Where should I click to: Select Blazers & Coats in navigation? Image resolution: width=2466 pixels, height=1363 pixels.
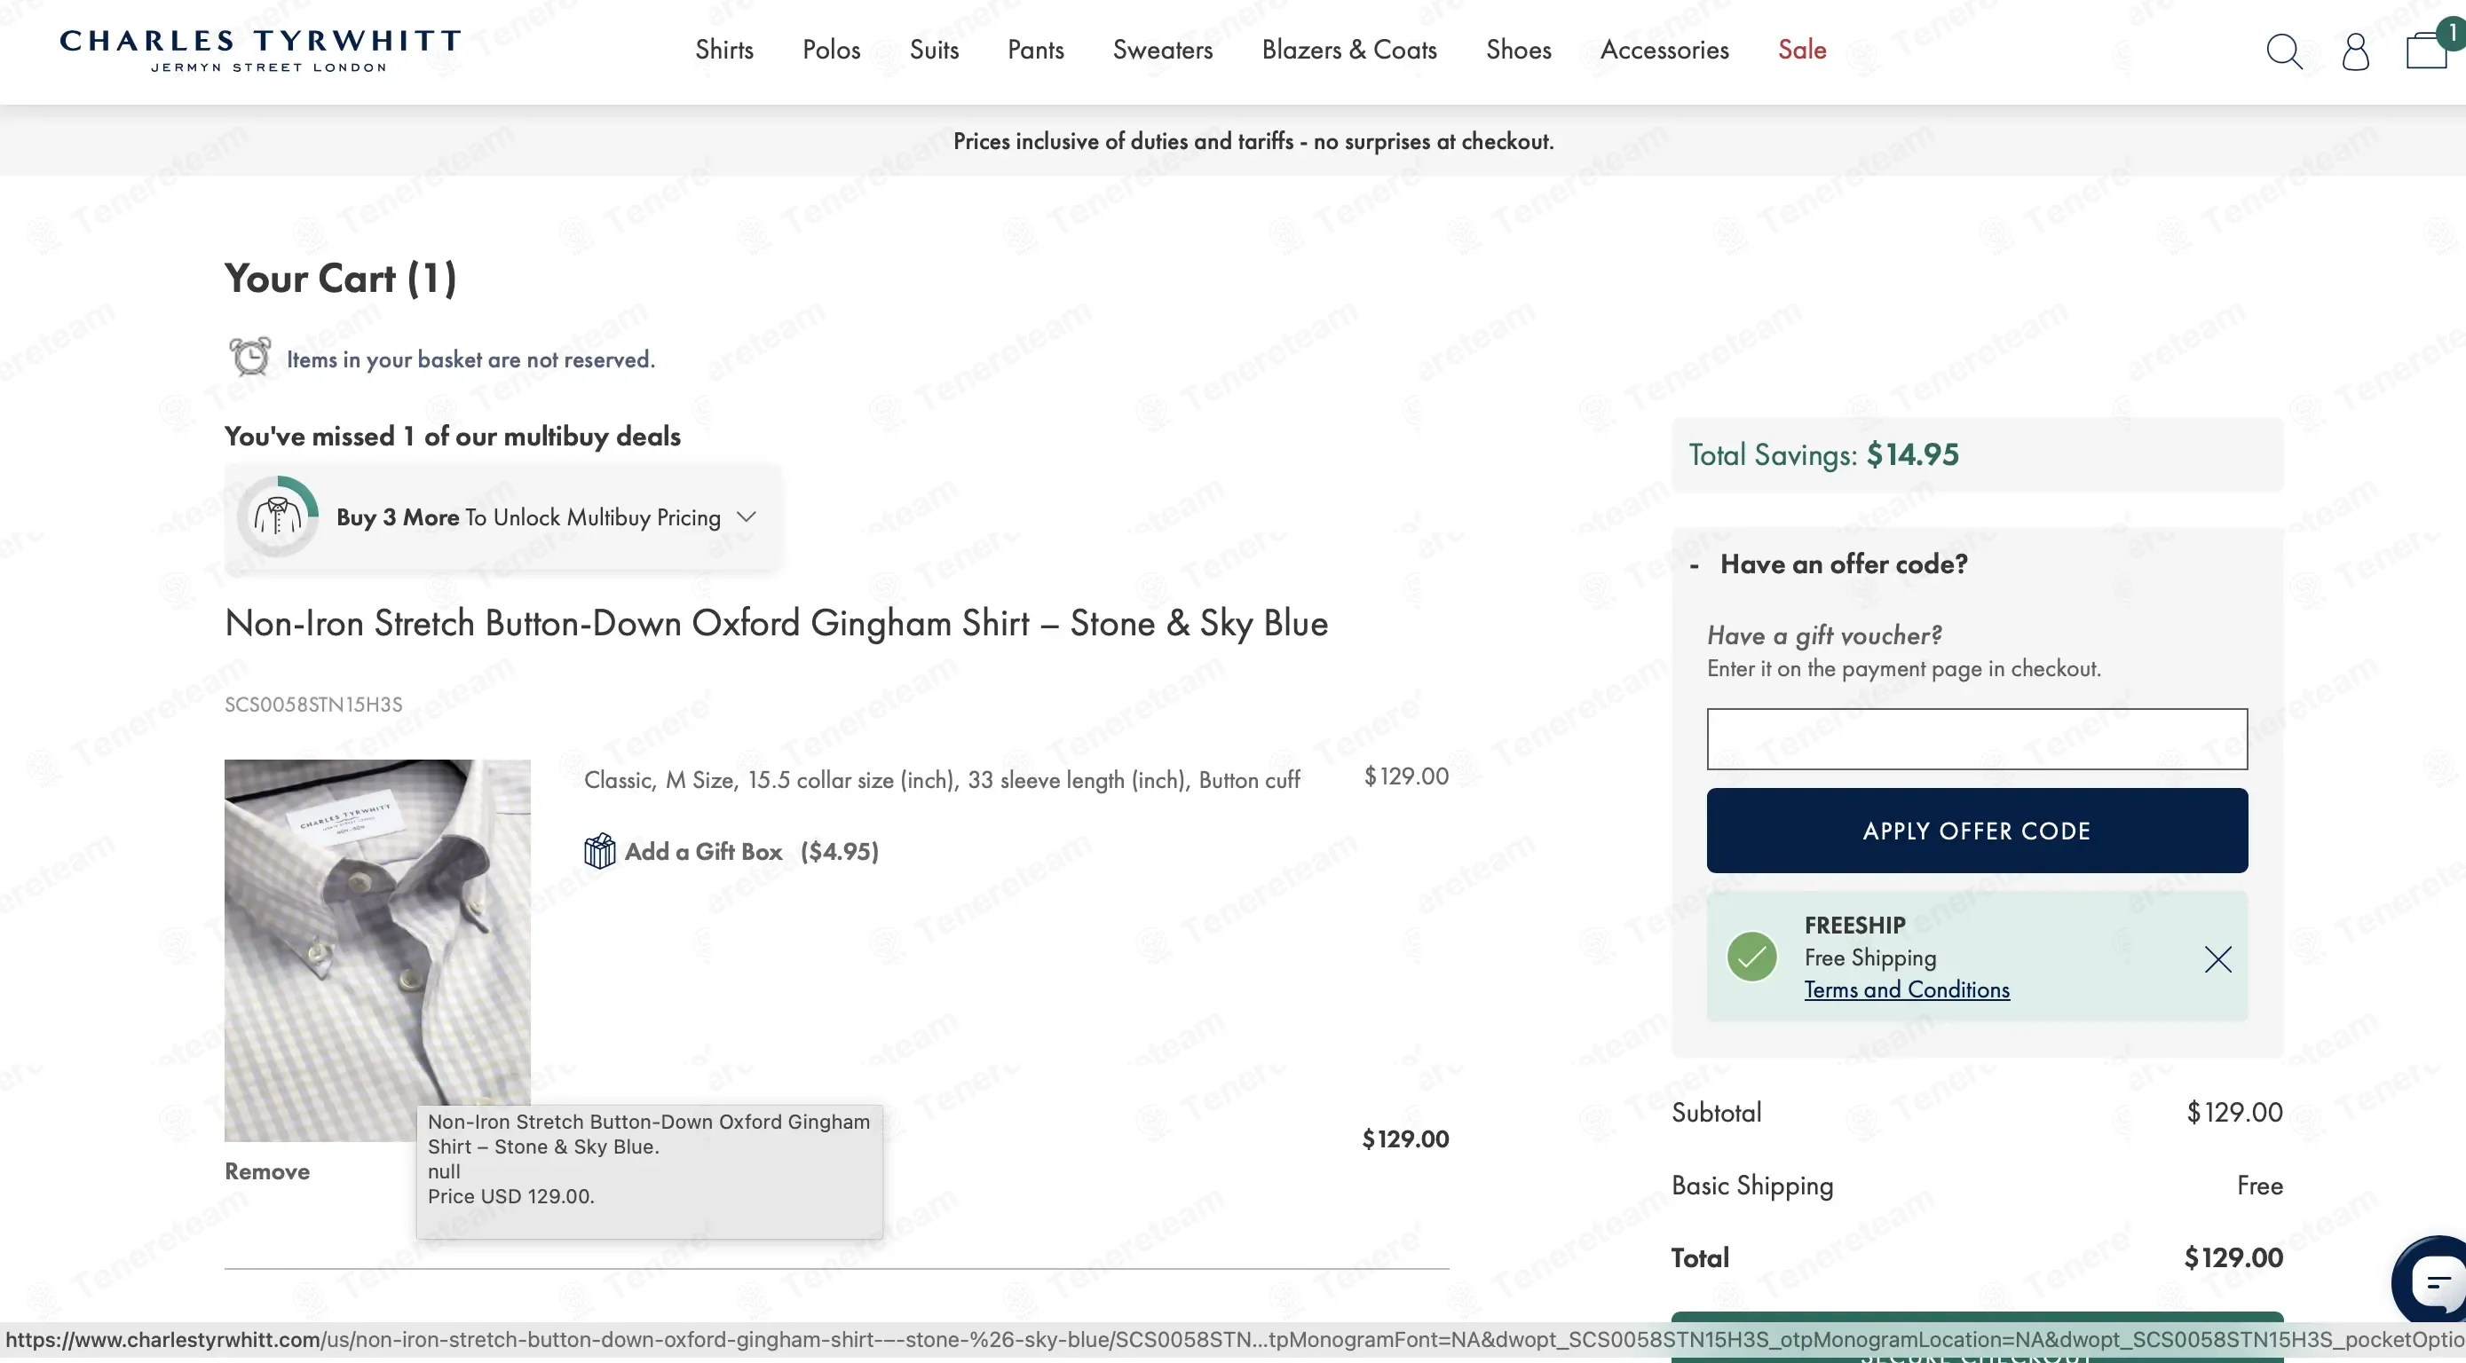(x=1348, y=50)
